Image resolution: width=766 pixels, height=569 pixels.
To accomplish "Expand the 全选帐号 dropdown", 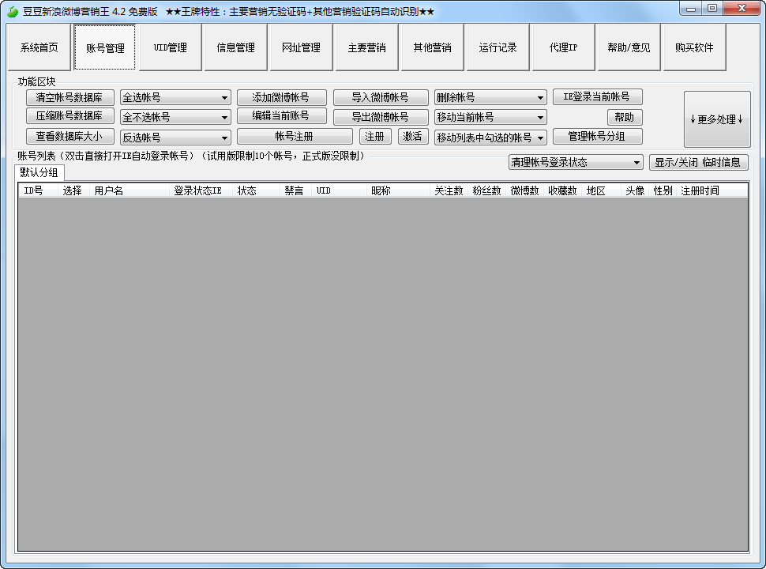I will coord(175,97).
